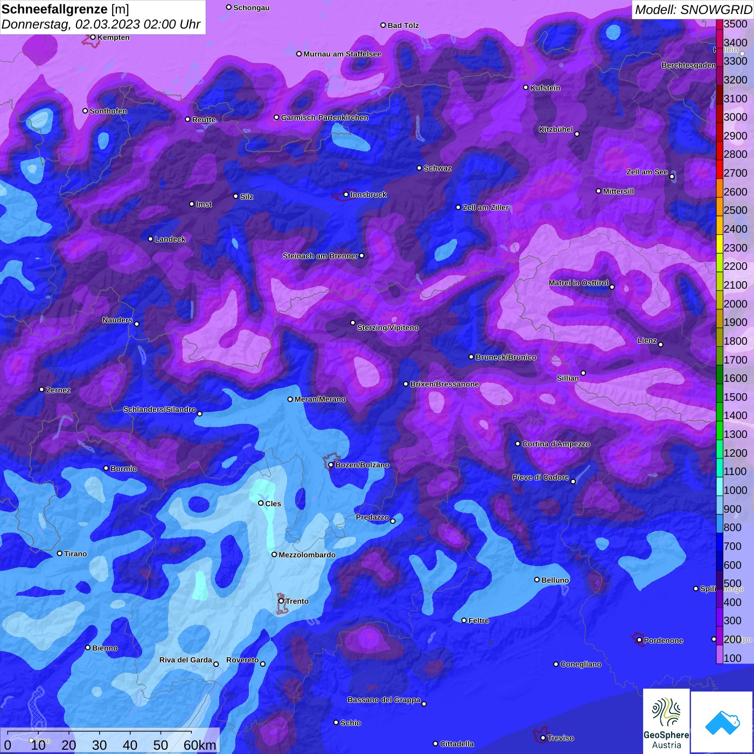Image resolution: width=754 pixels, height=754 pixels.
Task: Click the cyan legend swatch beside 1000
Action: click(x=719, y=486)
